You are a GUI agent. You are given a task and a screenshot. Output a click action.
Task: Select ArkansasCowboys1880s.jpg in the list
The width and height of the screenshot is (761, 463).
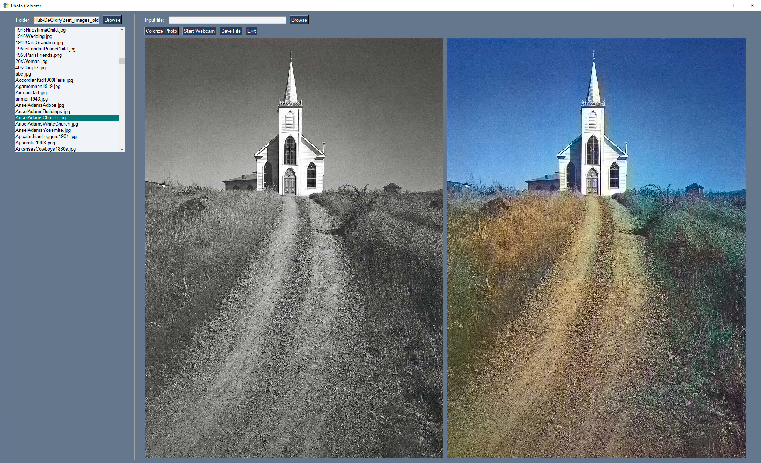coord(67,149)
